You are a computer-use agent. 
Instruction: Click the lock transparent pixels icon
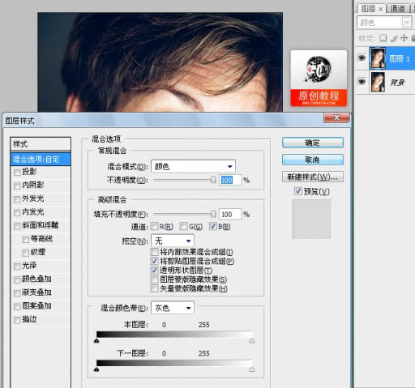(x=383, y=38)
